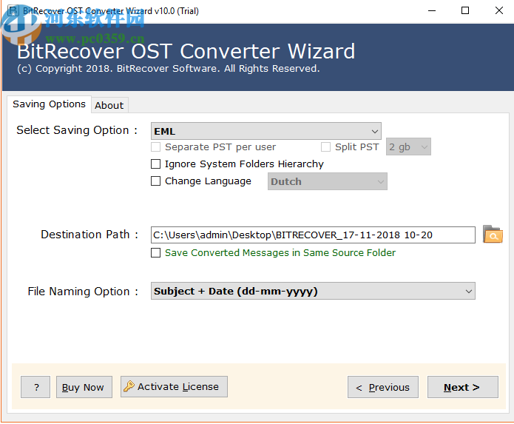Open the folder browse icon for destination
This screenshot has width=514, height=424.
pos(493,234)
